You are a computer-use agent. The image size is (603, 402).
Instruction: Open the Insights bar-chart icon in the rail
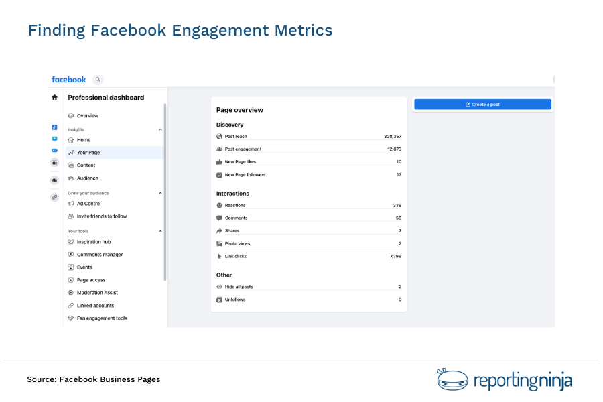coord(54,127)
